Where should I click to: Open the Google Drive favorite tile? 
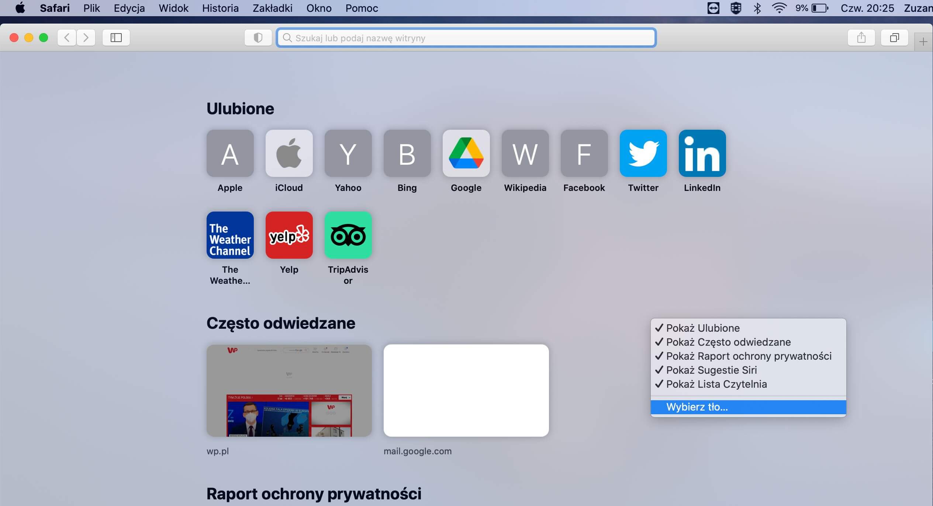point(466,153)
